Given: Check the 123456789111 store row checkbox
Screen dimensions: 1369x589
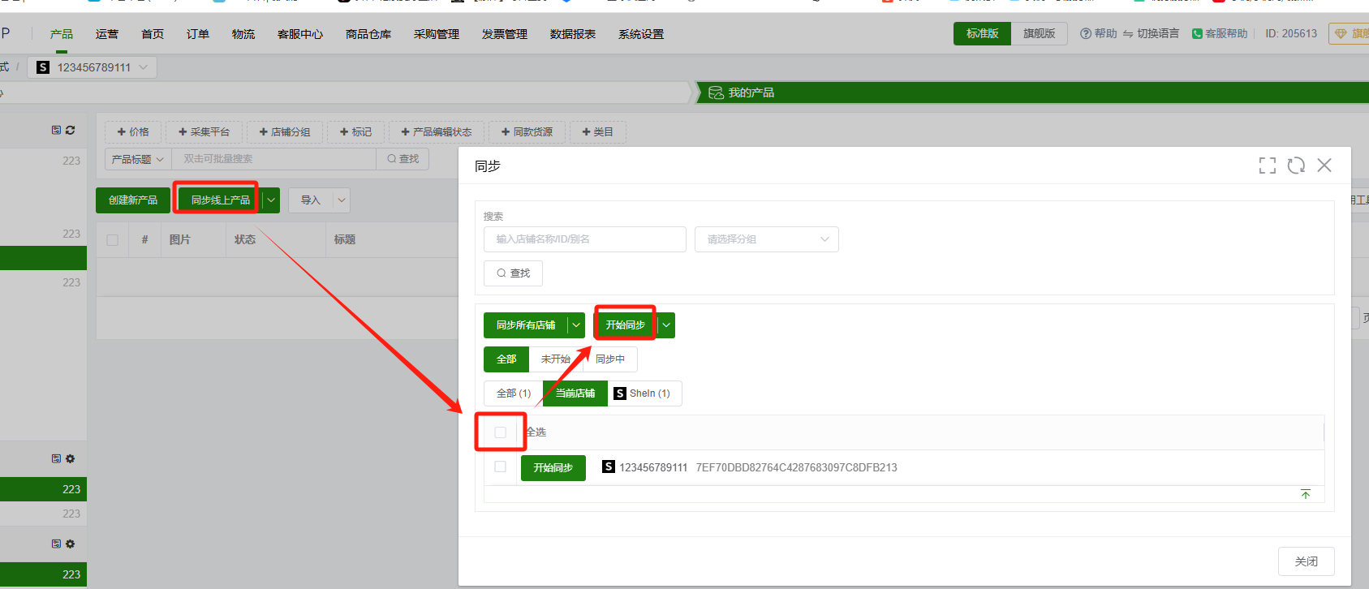Looking at the screenshot, I should click(x=500, y=466).
